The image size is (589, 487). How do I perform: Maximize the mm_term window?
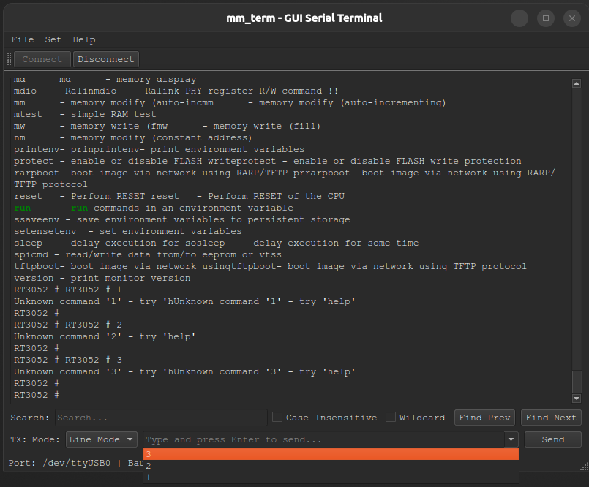pos(546,18)
